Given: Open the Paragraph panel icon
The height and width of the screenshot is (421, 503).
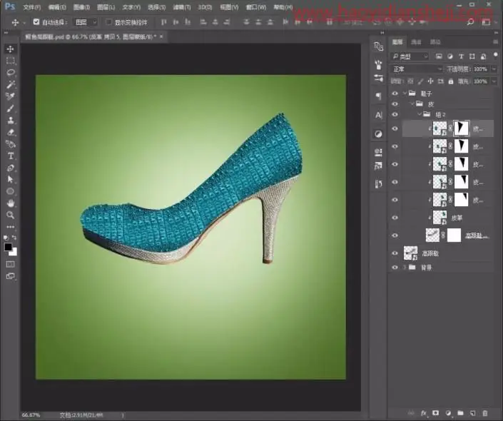Looking at the screenshot, I should [379, 96].
